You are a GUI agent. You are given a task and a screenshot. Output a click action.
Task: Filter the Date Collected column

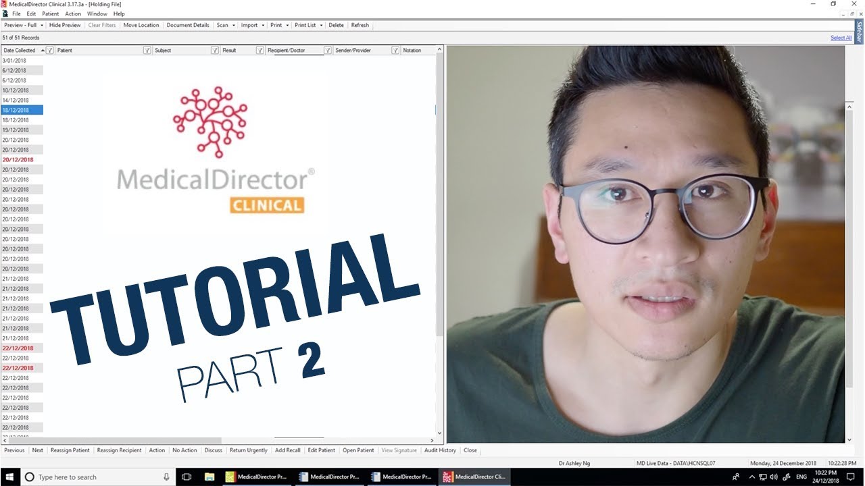pos(50,51)
